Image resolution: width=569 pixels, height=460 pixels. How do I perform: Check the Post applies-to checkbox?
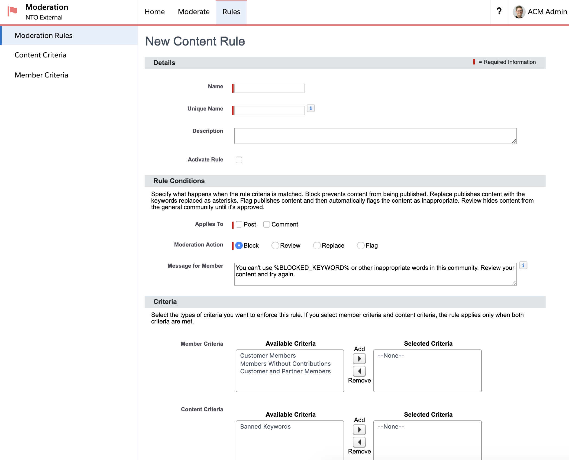tap(239, 224)
